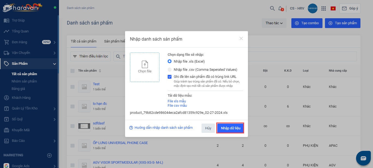Click the plus icon beside Marketing
This screenshot has width=373, height=168.
pos(49,155)
